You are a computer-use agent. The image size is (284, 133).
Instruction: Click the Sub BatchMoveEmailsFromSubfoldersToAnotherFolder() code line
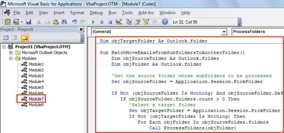(172, 53)
